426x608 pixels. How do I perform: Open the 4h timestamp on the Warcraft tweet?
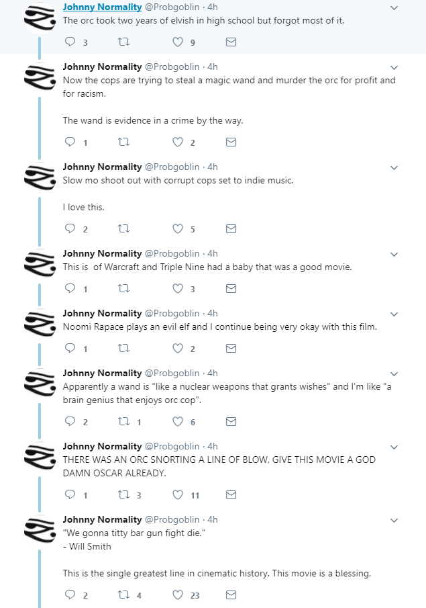click(213, 253)
